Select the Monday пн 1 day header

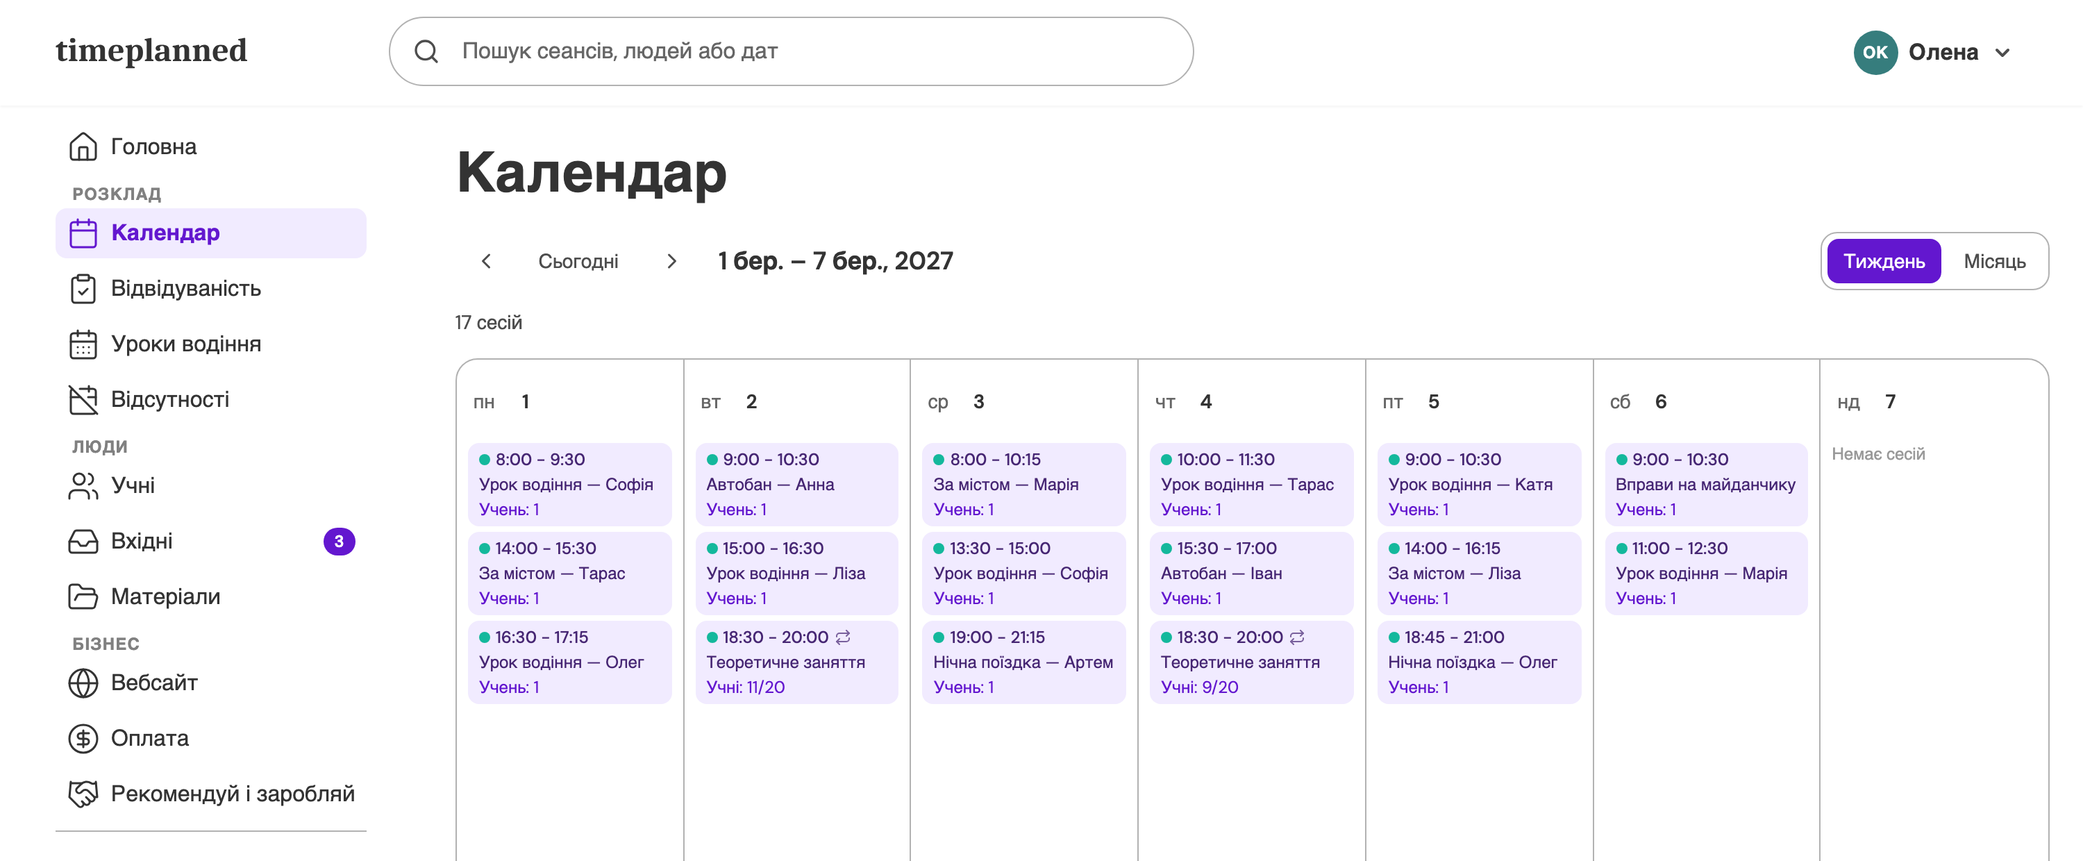point(501,402)
